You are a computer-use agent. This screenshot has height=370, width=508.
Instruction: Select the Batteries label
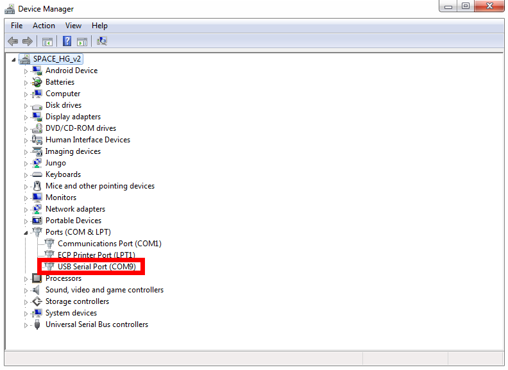(x=60, y=82)
